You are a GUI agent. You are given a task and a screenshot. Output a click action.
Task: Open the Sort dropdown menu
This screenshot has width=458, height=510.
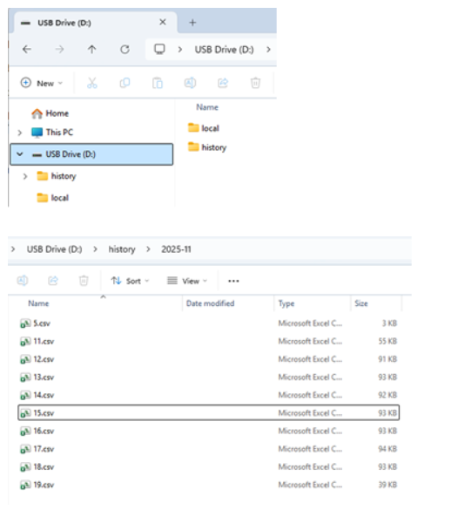pos(130,281)
